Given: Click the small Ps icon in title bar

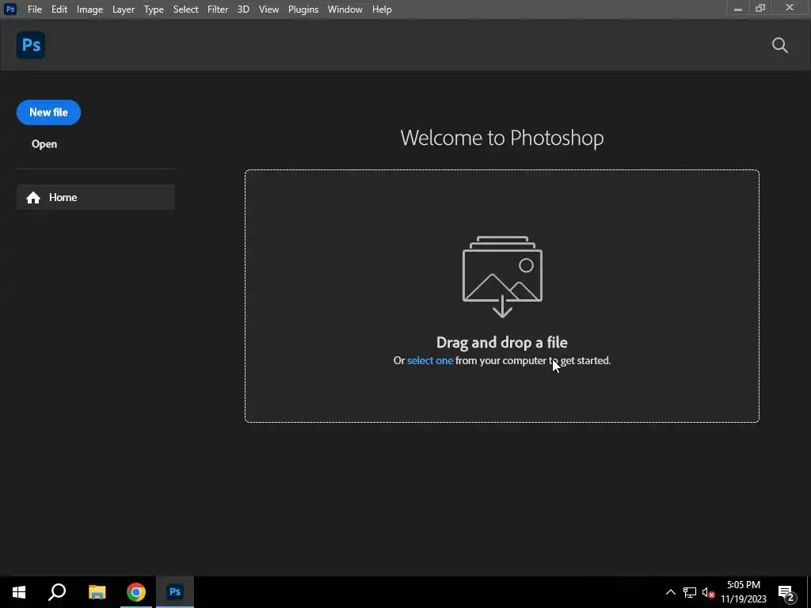Looking at the screenshot, I should (x=10, y=9).
